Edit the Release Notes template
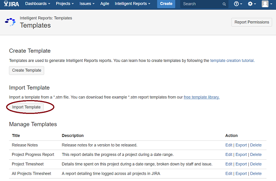276x181 pixels. pyautogui.click(x=229, y=145)
